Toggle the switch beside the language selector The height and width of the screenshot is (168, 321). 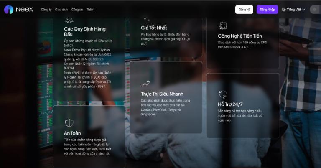315,10
